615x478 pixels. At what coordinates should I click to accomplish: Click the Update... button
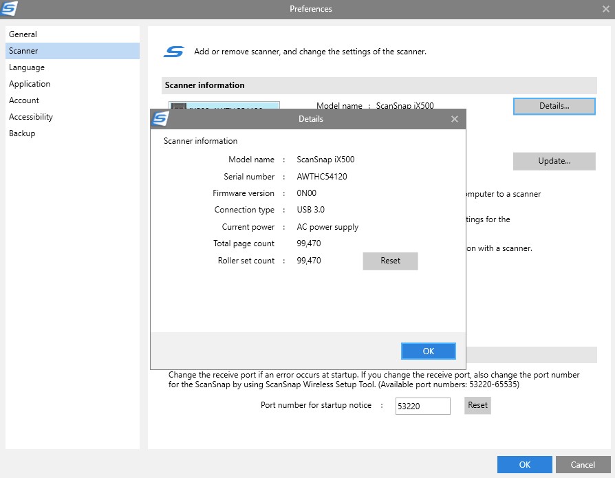click(554, 161)
